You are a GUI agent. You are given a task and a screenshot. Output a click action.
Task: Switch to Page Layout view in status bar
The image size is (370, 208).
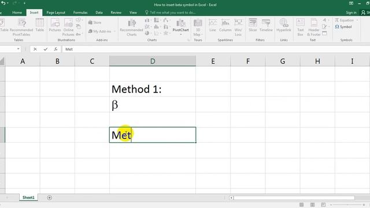tap(312, 205)
